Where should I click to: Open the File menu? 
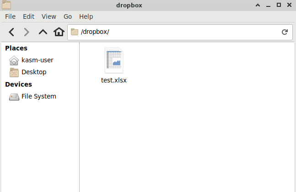[11, 16]
